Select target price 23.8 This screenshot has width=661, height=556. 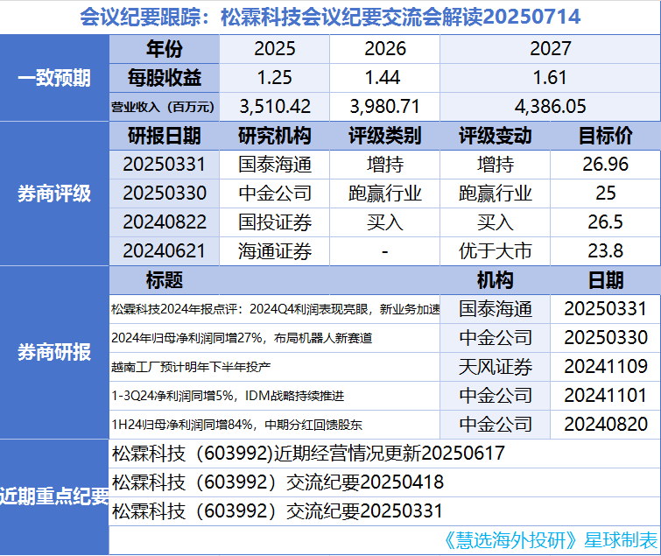(x=605, y=251)
